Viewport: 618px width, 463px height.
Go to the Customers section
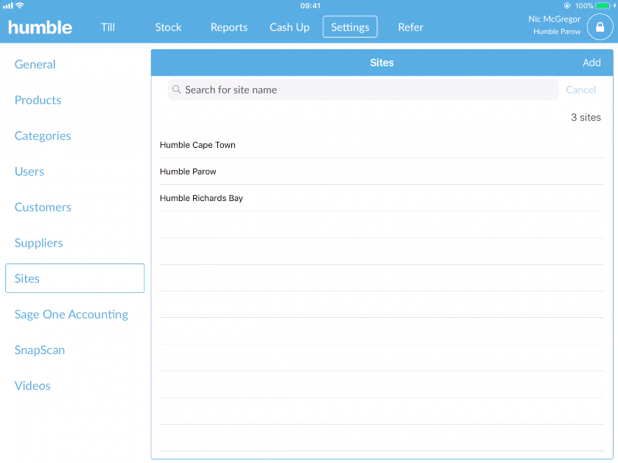[x=43, y=208]
